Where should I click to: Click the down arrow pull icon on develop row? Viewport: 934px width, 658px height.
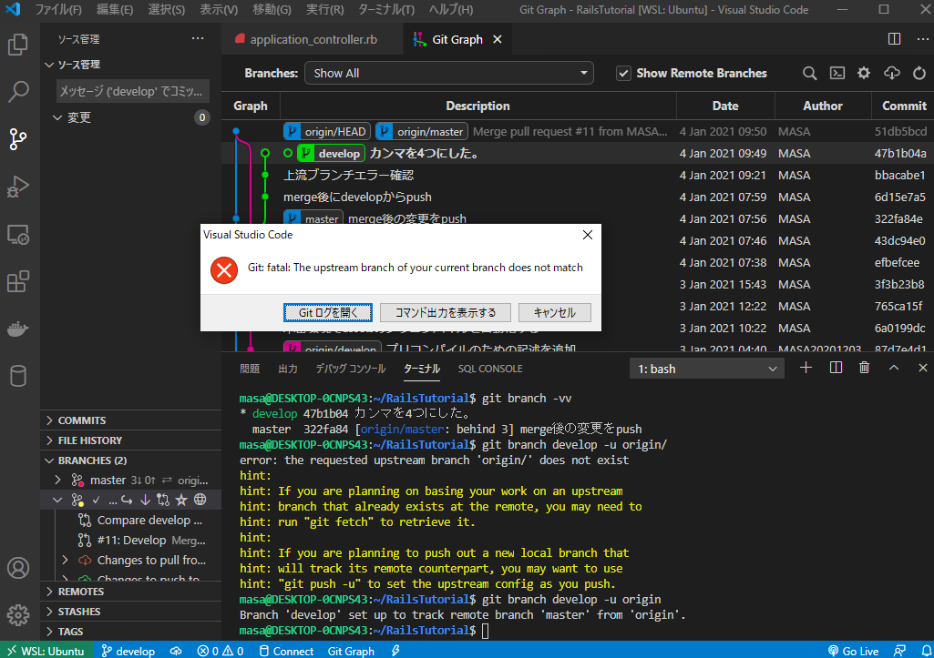[x=145, y=500]
